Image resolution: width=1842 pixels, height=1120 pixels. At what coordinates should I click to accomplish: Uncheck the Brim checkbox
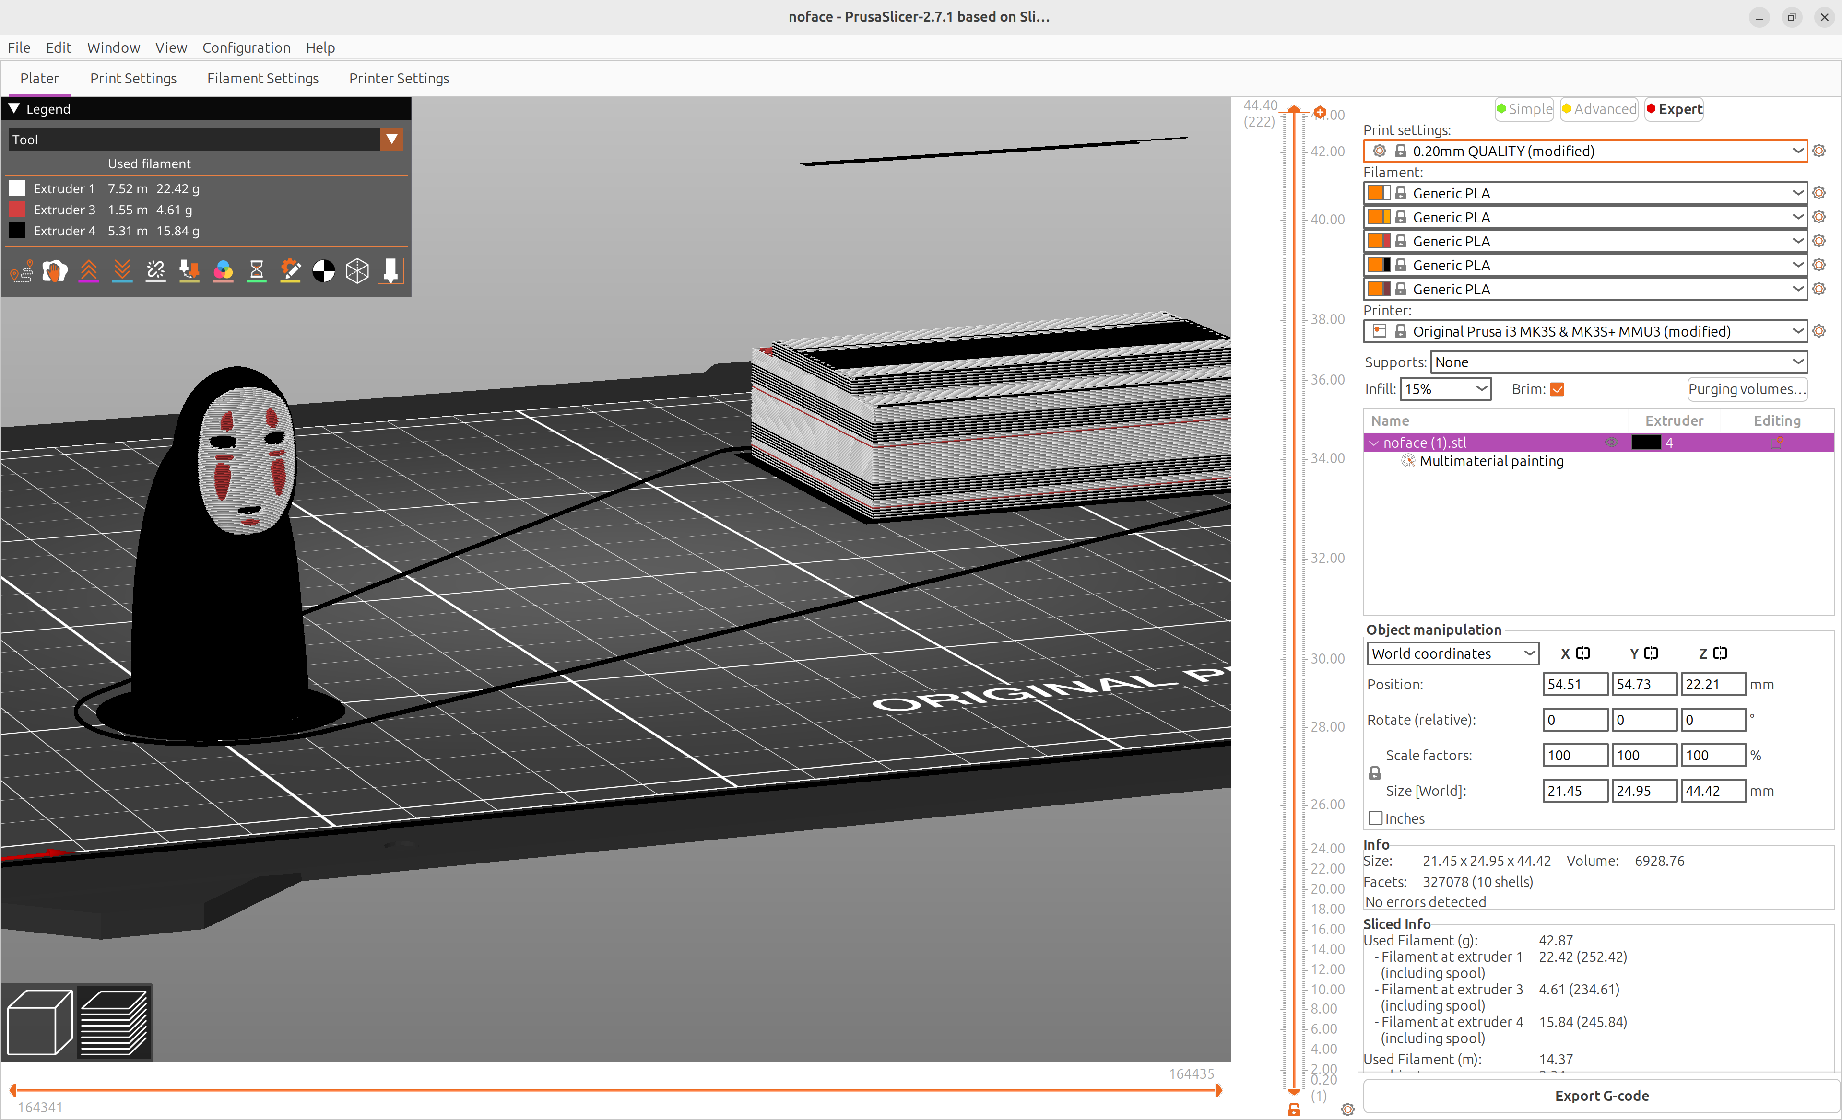click(x=1557, y=389)
